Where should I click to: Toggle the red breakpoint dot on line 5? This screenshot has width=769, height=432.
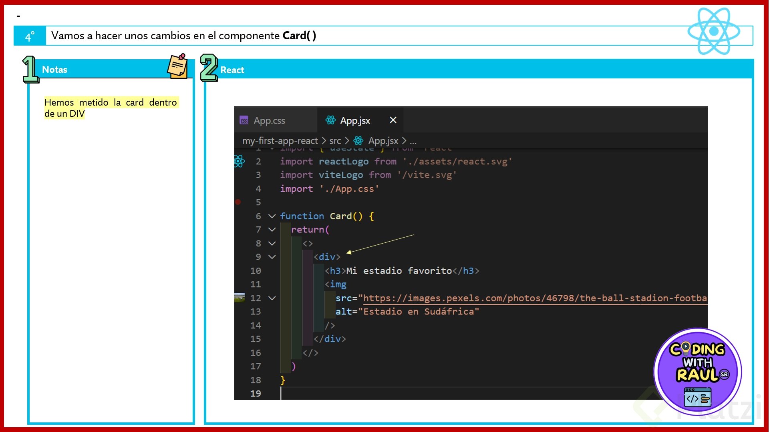click(x=238, y=202)
